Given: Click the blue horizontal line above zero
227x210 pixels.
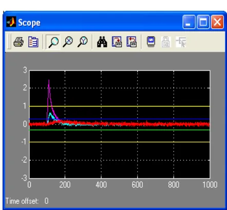Looking at the screenshot, I should 120,119.
